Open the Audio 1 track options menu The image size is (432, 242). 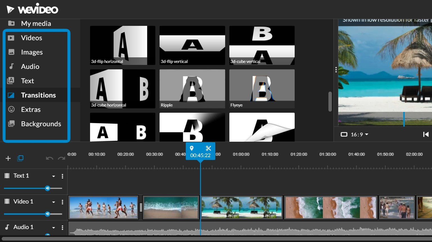tap(62, 228)
